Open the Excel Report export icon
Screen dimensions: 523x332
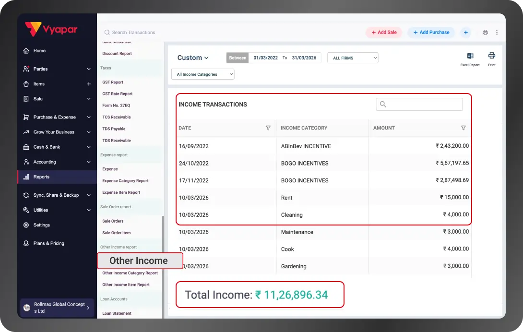tap(469, 57)
